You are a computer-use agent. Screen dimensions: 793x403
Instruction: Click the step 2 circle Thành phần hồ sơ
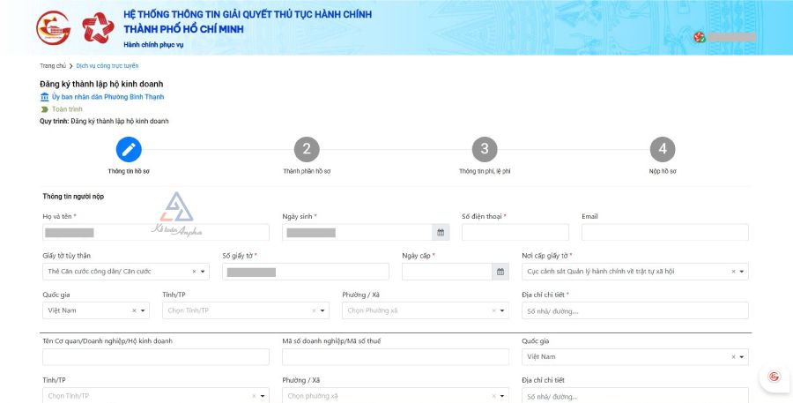click(x=306, y=148)
